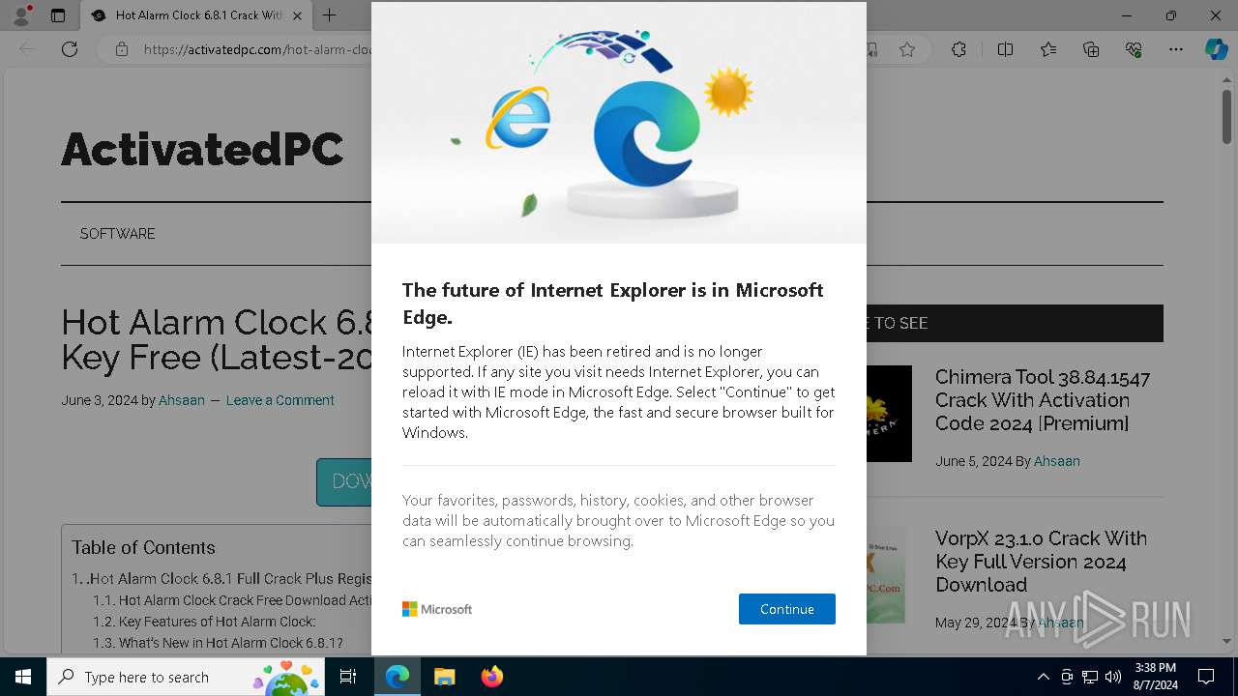1238x696 pixels.
Task: Open the Copilot sidebar icon
Action: (1216, 49)
